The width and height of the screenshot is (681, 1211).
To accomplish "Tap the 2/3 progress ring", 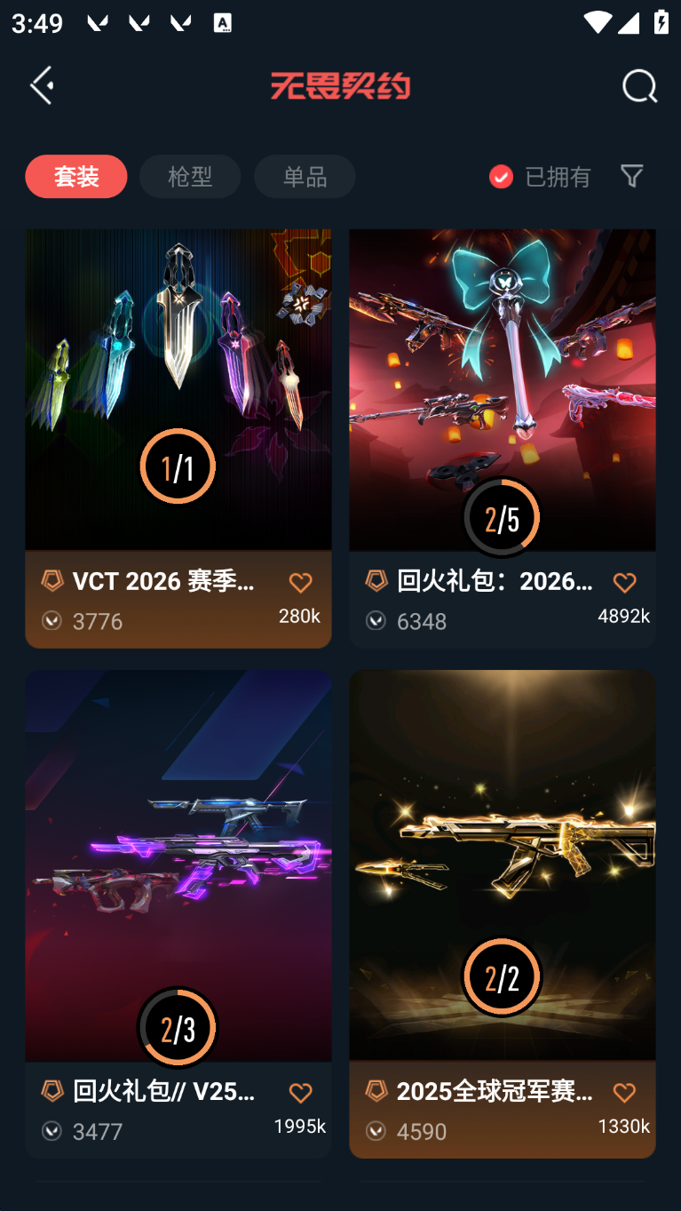I will 178,1027.
